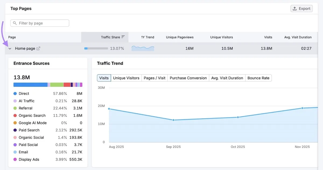Show the Purchase Conversion tab
This screenshot has height=170, width=323.
click(x=188, y=78)
